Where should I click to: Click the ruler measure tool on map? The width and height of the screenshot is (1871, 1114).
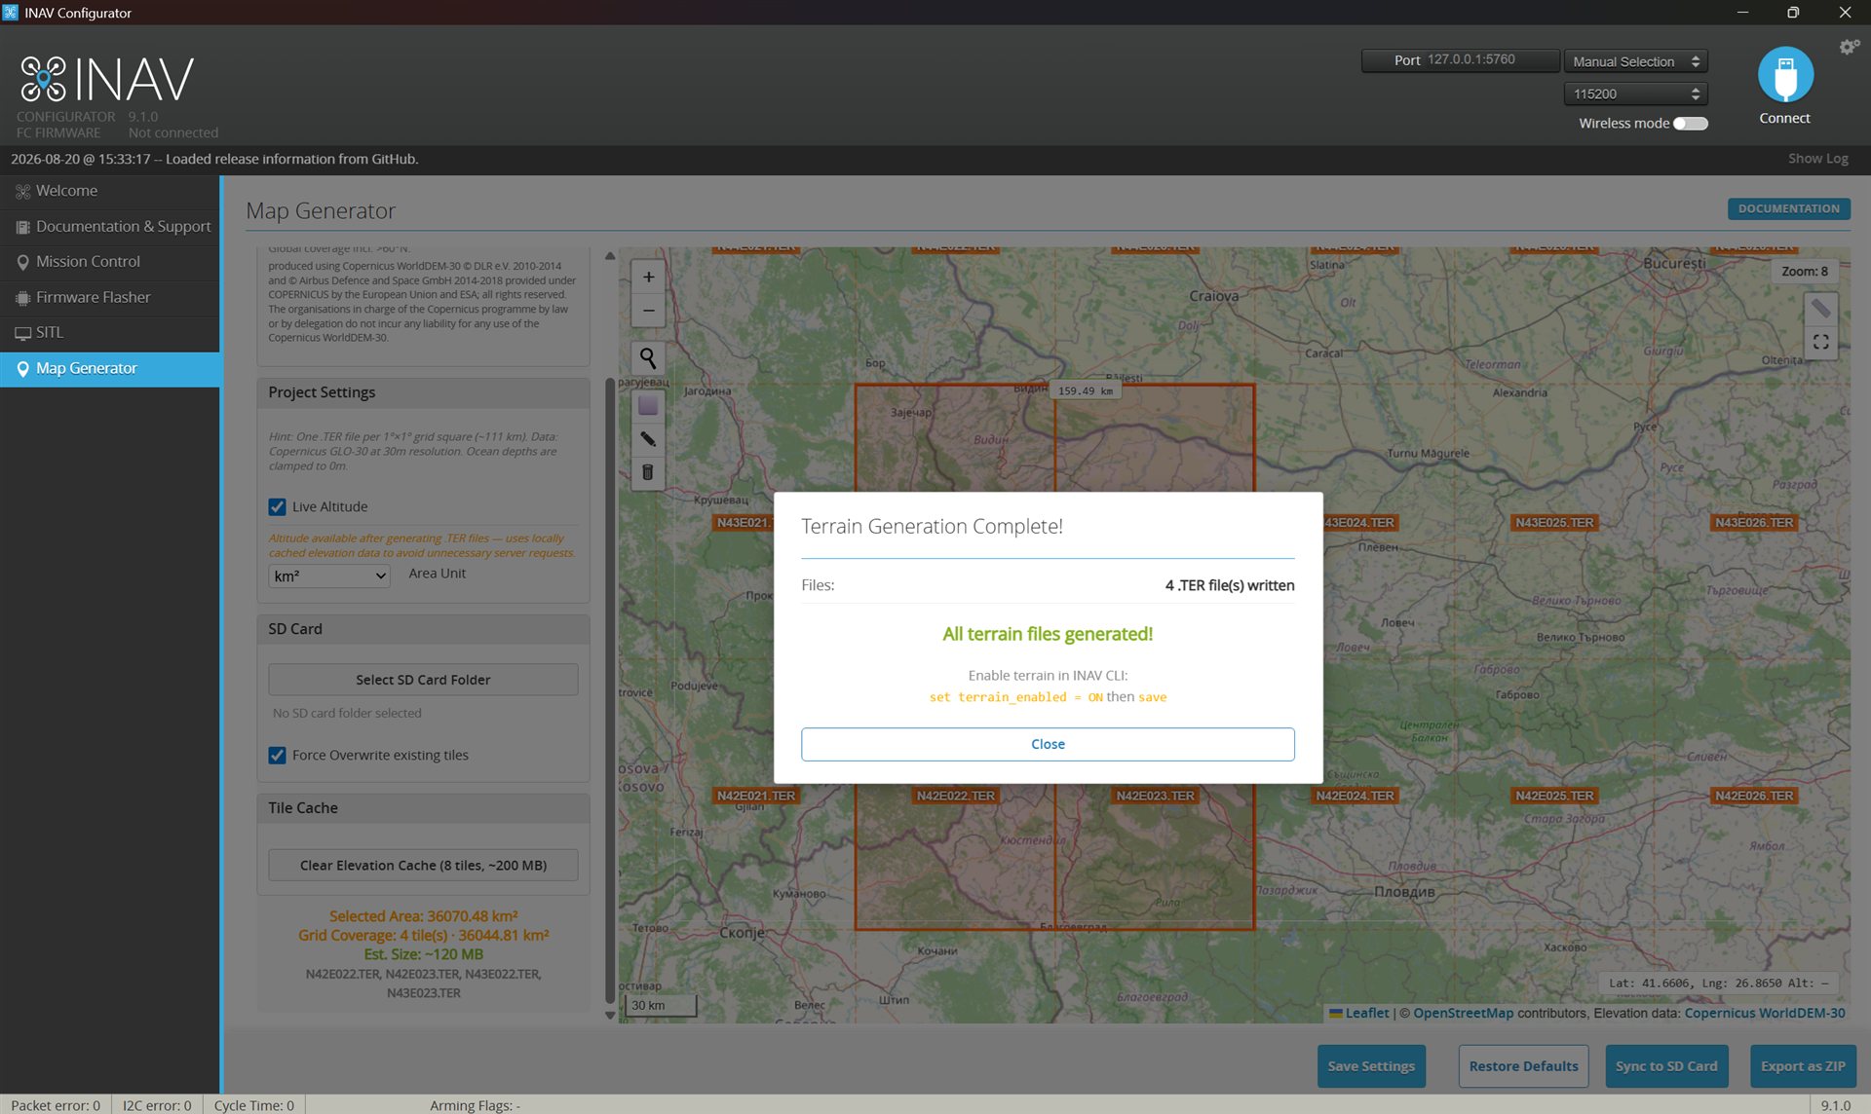[x=1820, y=310]
